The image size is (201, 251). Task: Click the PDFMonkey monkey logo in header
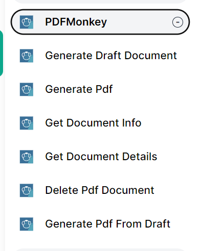pos(27,22)
